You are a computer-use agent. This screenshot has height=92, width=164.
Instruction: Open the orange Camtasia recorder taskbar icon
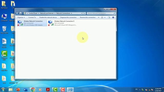pyautogui.click(x=63, y=90)
